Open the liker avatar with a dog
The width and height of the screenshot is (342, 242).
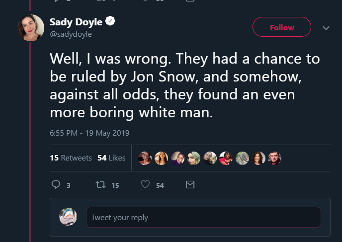pyautogui.click(x=210, y=159)
